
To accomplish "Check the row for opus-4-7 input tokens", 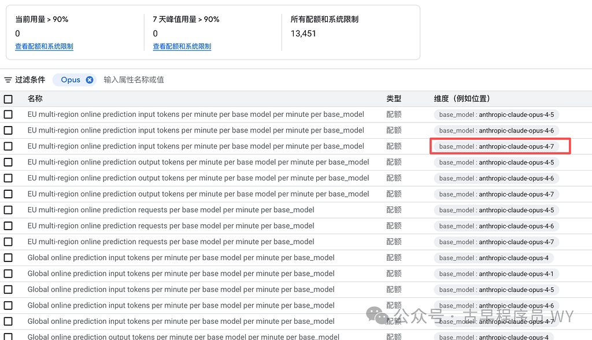I will point(8,146).
